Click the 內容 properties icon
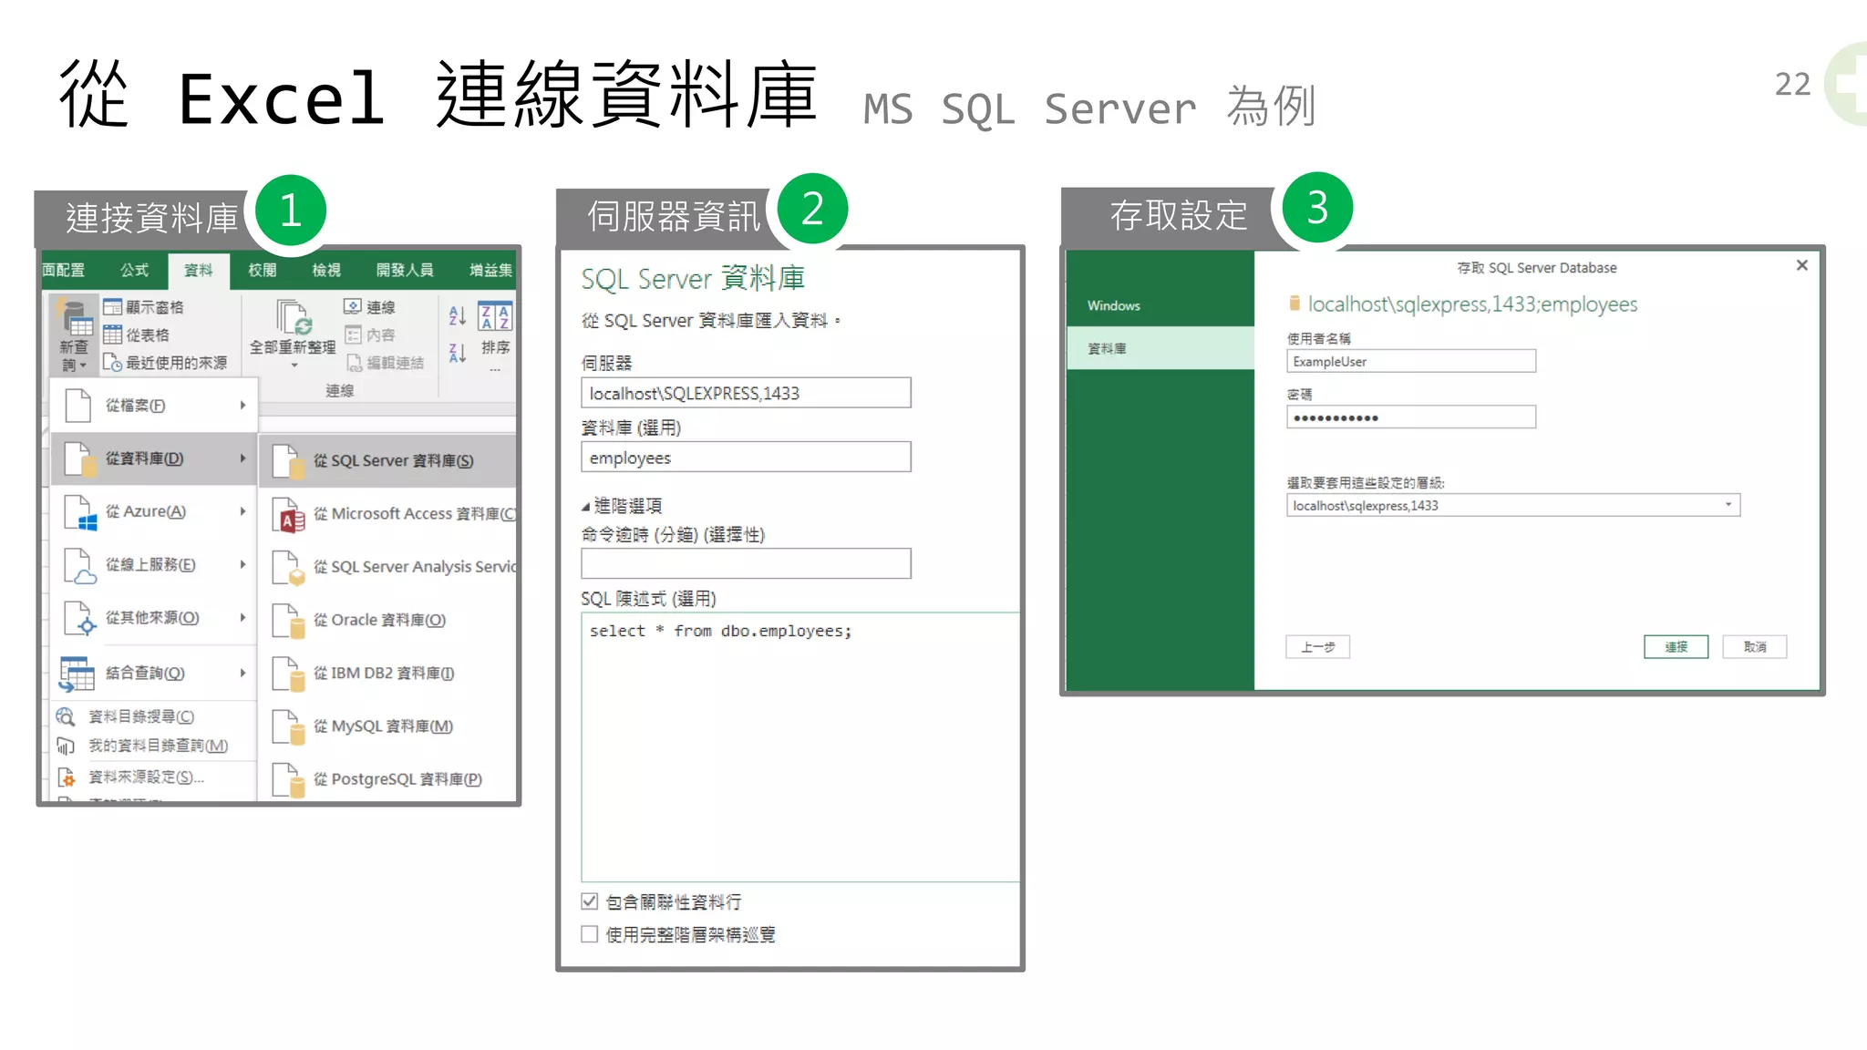The width and height of the screenshot is (1867, 1050). point(353,335)
